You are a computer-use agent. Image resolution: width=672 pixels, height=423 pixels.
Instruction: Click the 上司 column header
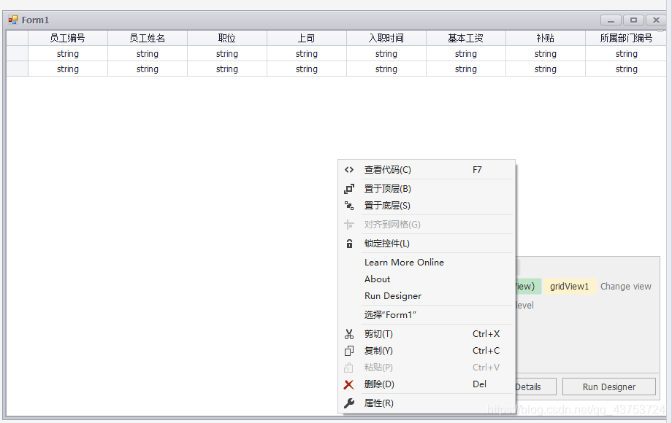(307, 38)
